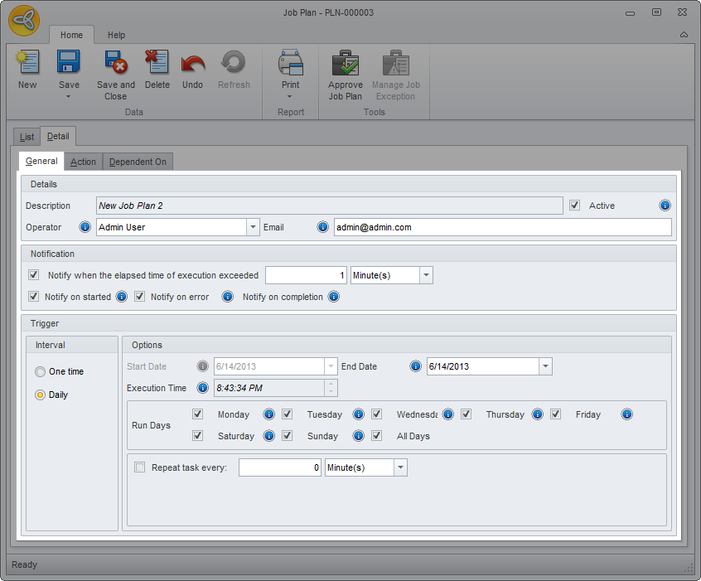Toggle Notify on started checkbox
This screenshot has height=581, width=701.
(33, 296)
